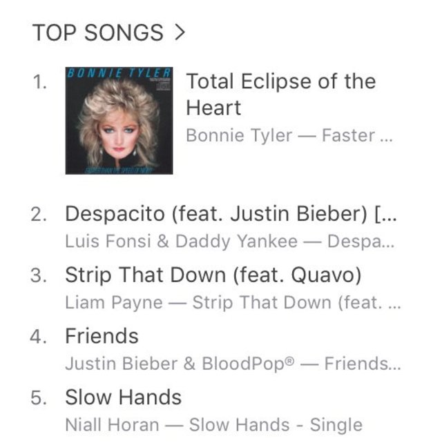Choose the song titled Friends
This screenshot has width=442, height=445.
coord(102,336)
